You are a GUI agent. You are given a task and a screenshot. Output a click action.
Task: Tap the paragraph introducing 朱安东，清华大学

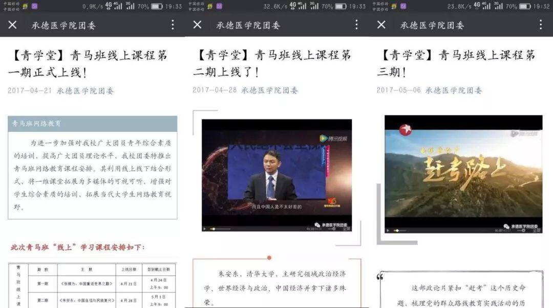point(275,288)
